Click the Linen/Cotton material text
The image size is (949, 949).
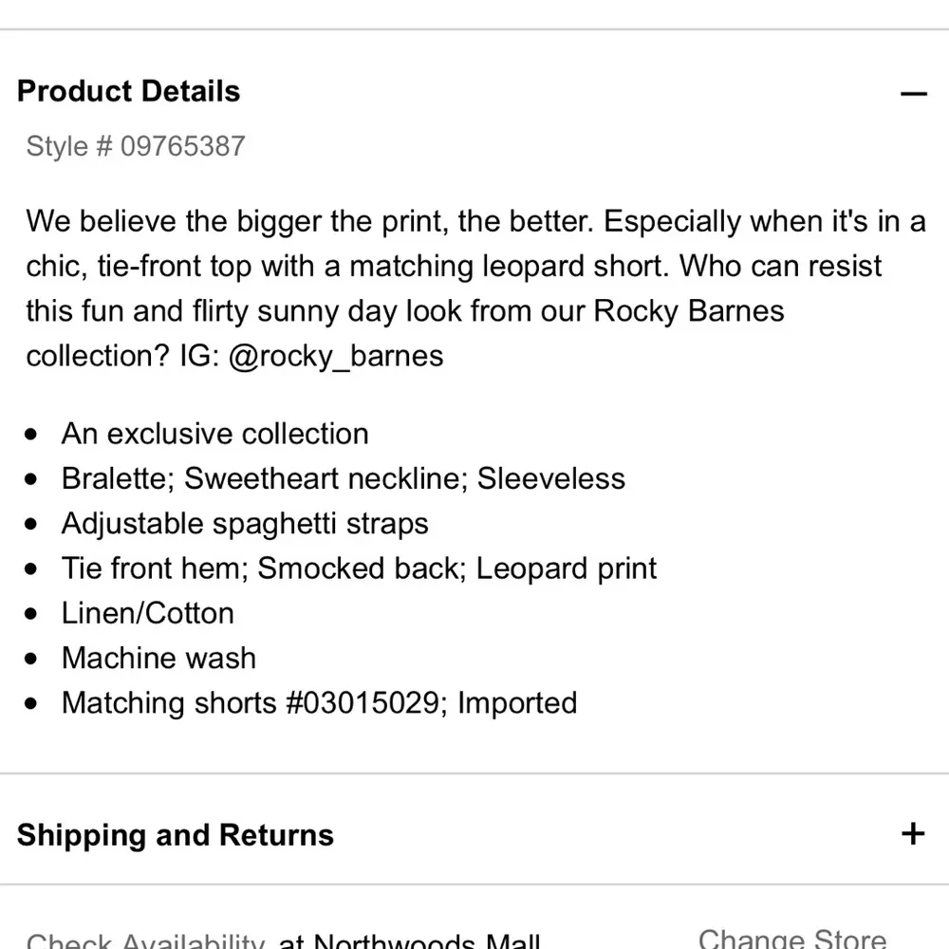coord(148,613)
